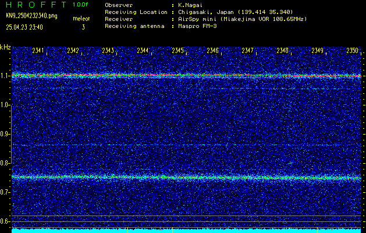Select the 2350 time marker
This screenshot has width=366, height=233.
352,51
